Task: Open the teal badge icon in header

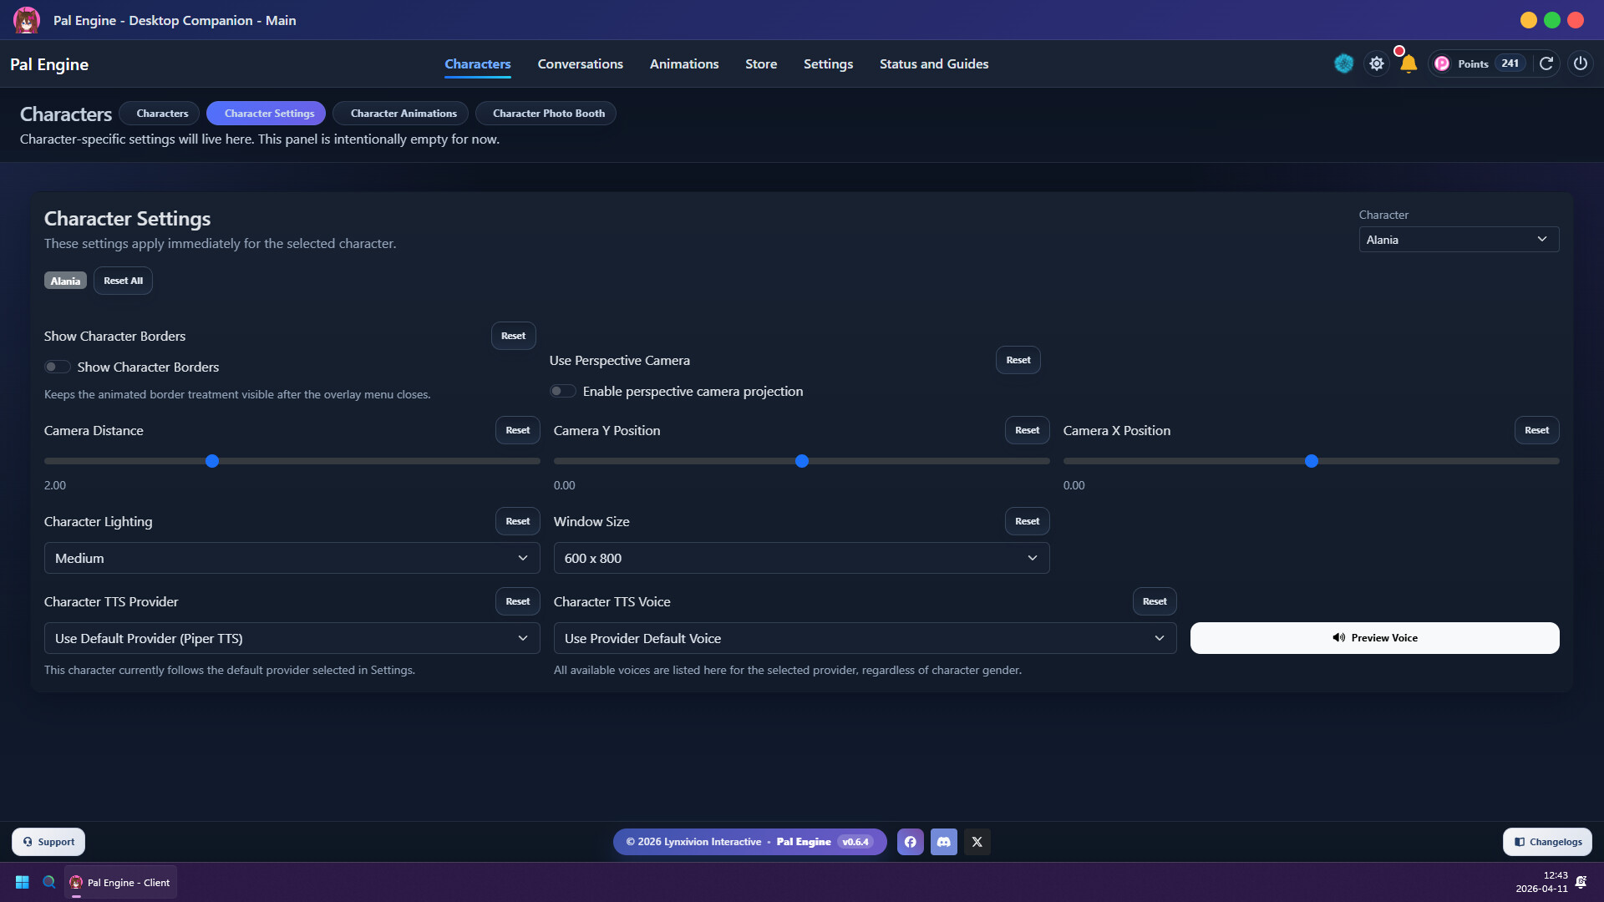Action: 1343,63
